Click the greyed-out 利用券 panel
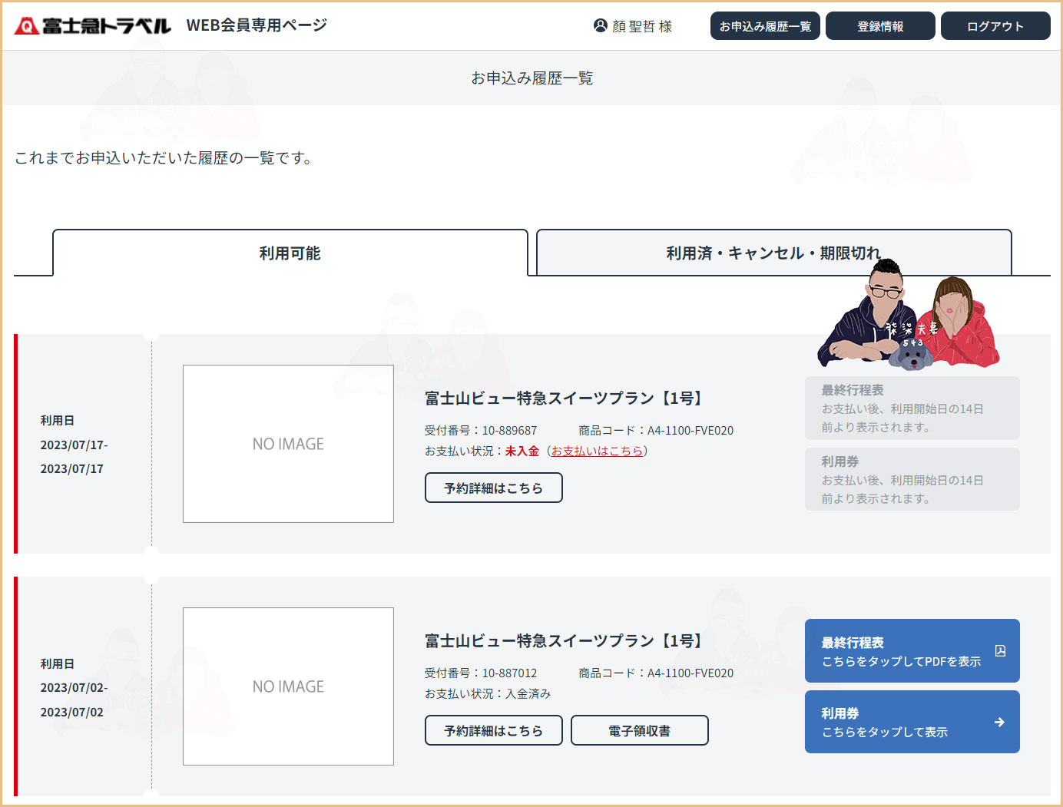 (x=912, y=480)
